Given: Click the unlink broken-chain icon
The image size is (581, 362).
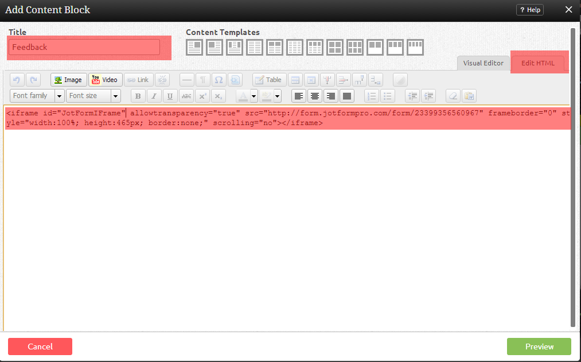Looking at the screenshot, I should pyautogui.click(x=162, y=80).
